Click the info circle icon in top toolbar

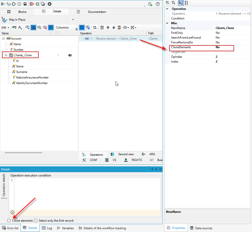pos(19,4)
